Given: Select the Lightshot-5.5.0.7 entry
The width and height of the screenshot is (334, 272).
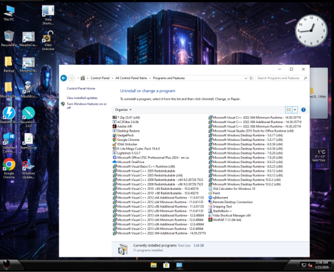Looking at the screenshot, I should click(126, 153).
